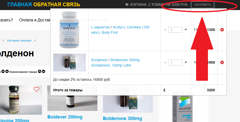Increase Болденон quantity with plus sign
240x122 pixels.
[x=186, y=62]
